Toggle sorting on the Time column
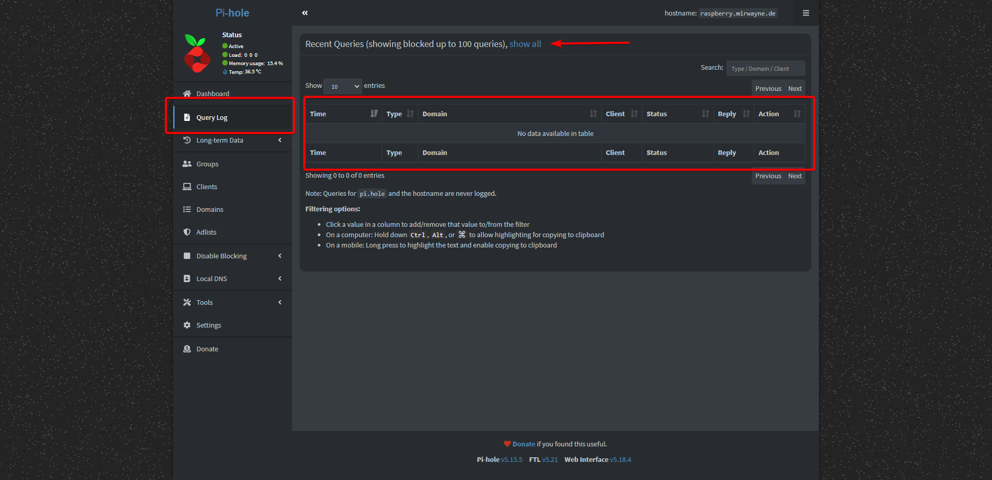Screen dimensions: 992x480 (x=374, y=114)
